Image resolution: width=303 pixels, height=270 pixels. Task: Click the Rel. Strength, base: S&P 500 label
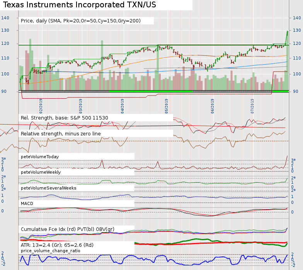[64, 118]
